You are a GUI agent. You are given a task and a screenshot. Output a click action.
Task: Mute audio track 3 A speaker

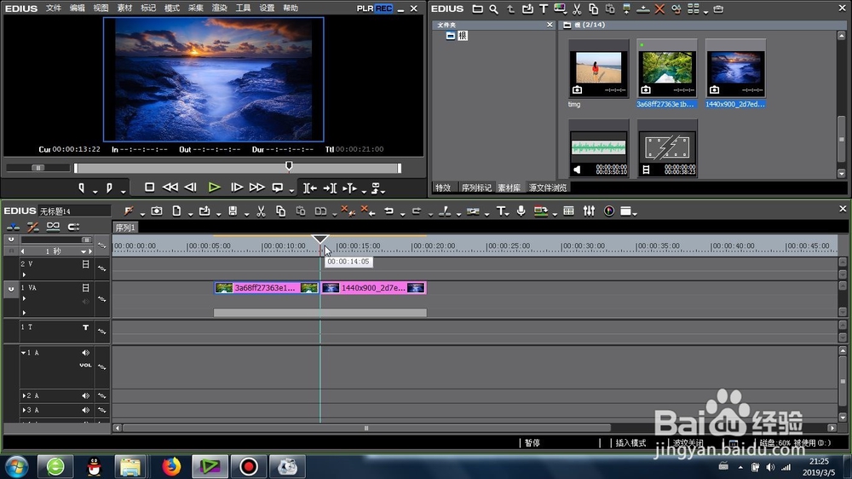85,410
